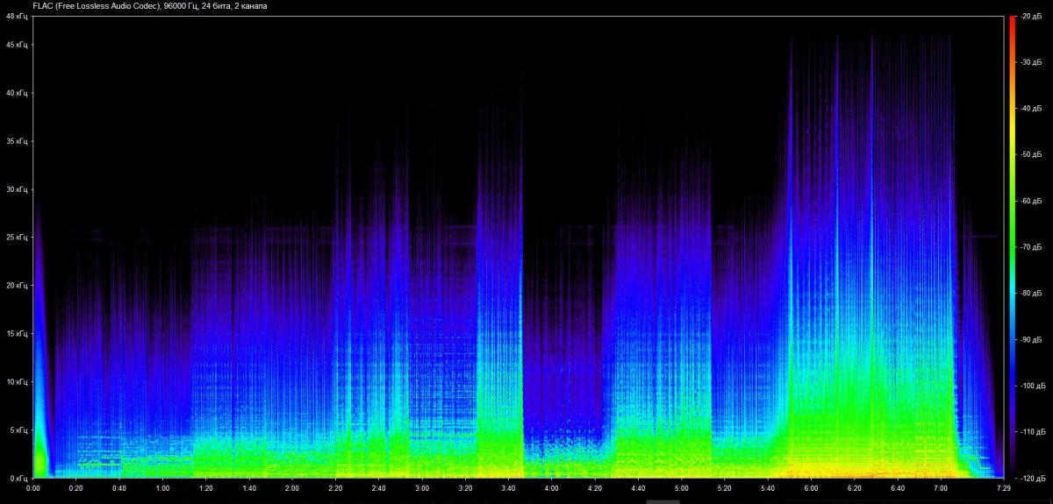Select the 2:20 time axis label

coord(336,488)
